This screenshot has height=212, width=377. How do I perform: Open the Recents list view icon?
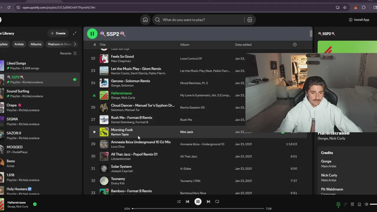(75, 53)
